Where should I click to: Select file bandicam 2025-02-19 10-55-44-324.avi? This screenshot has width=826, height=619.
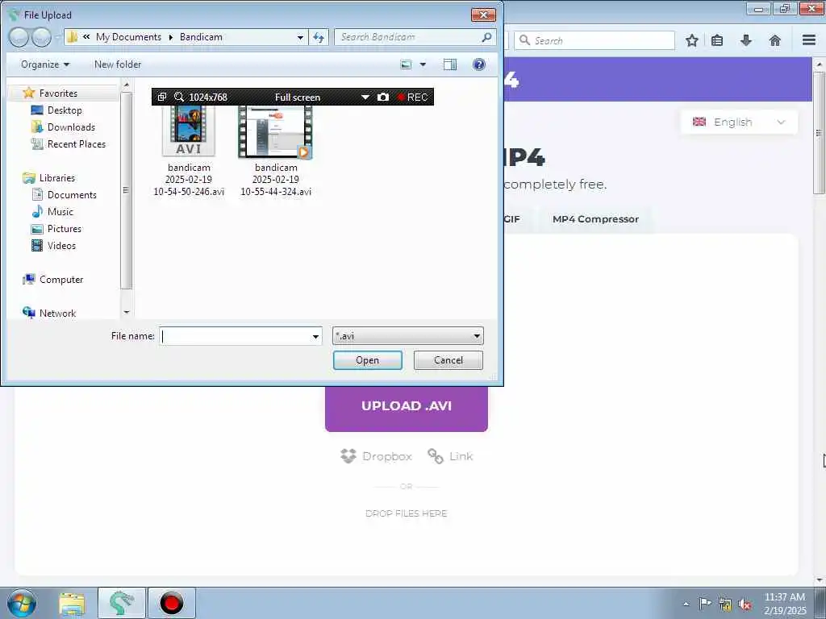click(276, 152)
